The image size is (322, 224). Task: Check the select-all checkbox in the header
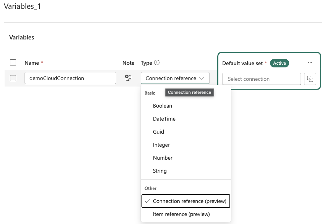click(x=14, y=63)
